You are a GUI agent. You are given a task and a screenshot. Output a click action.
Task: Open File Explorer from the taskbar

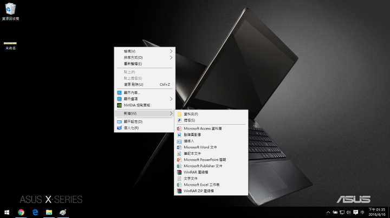(49, 212)
